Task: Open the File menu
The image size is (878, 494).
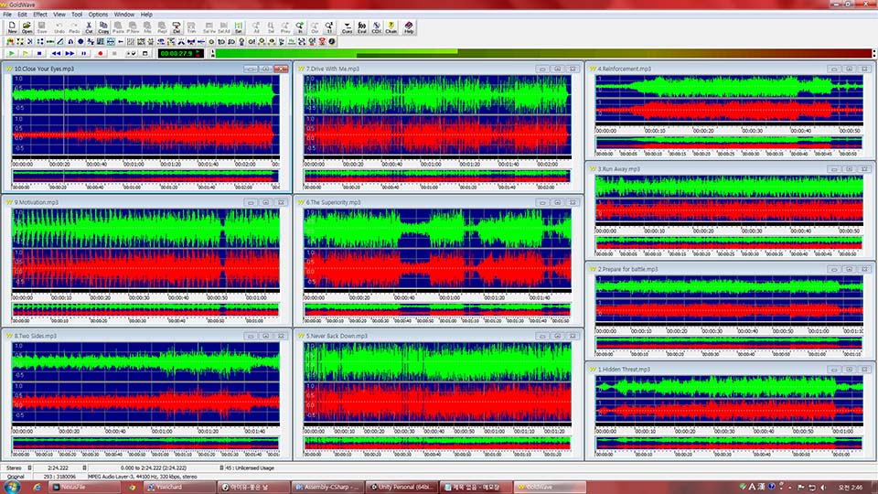Action: (7, 15)
